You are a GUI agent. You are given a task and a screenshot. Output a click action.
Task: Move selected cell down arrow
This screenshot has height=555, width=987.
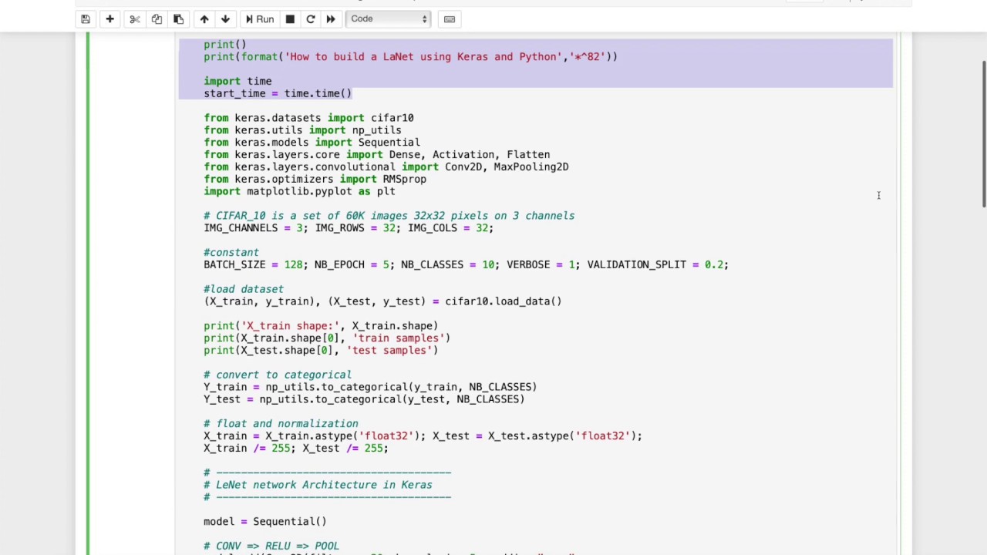pos(225,18)
